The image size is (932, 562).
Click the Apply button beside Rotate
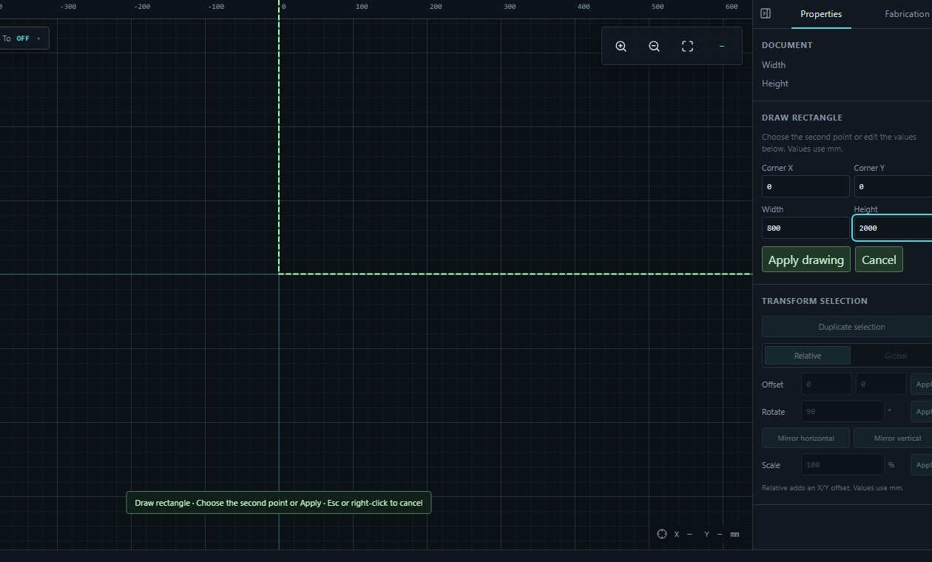(x=922, y=411)
